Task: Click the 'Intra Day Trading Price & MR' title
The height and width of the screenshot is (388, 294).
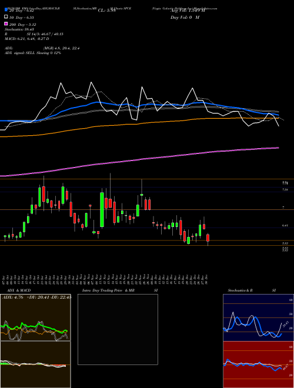Action: pos(108,290)
